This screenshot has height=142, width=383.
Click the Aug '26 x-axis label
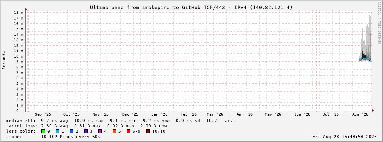(x=360, y=114)
